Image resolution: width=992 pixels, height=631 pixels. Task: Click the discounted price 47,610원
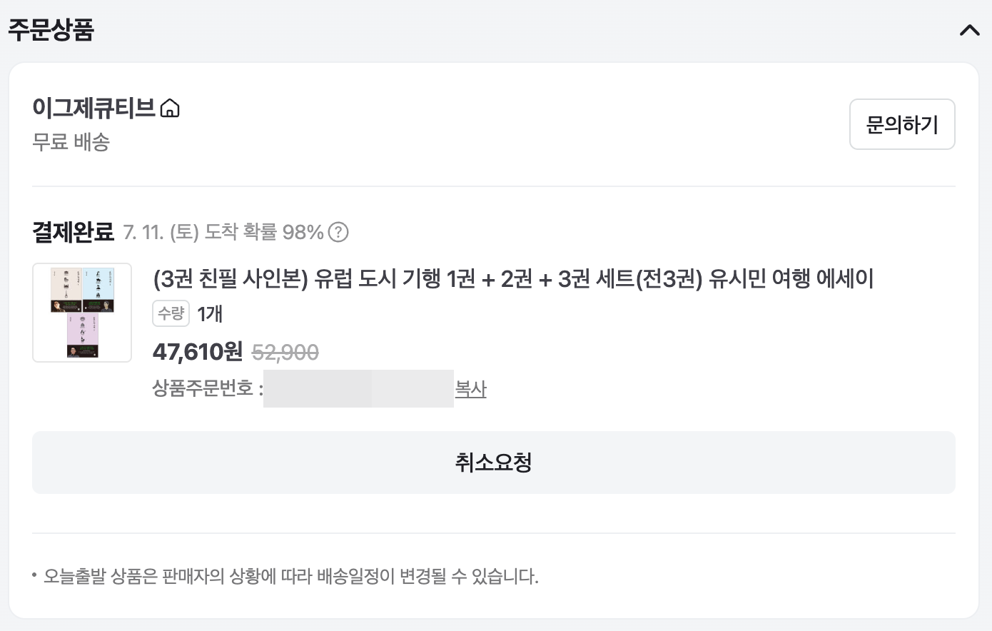(x=198, y=351)
